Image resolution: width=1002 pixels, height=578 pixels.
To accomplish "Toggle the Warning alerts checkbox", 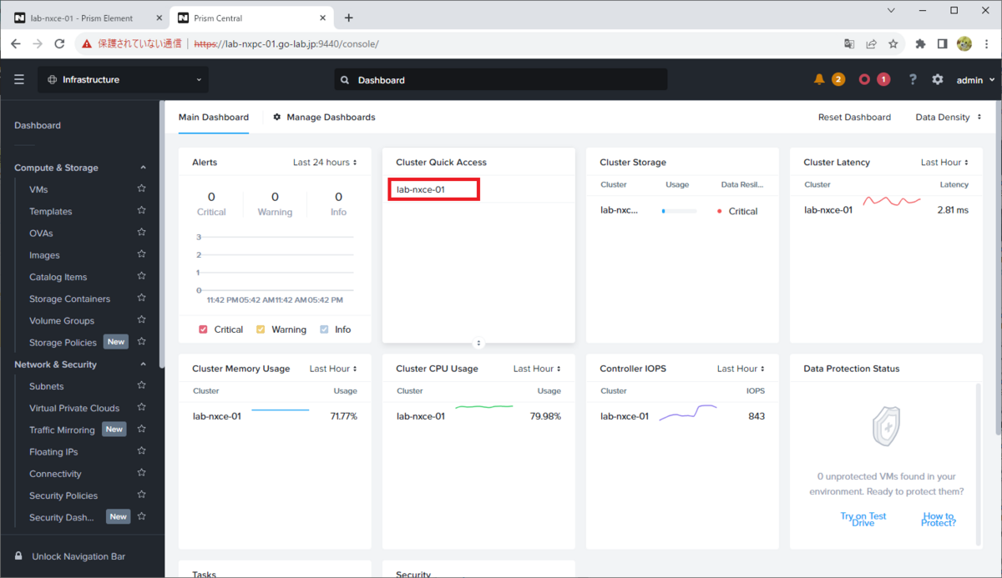I will coord(261,329).
